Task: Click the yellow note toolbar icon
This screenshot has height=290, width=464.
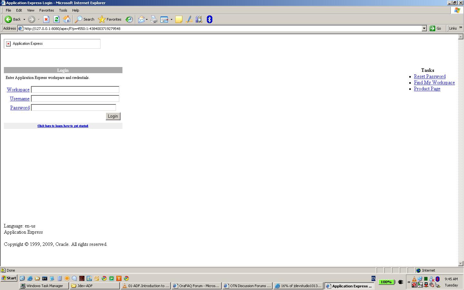Action: 179,19
